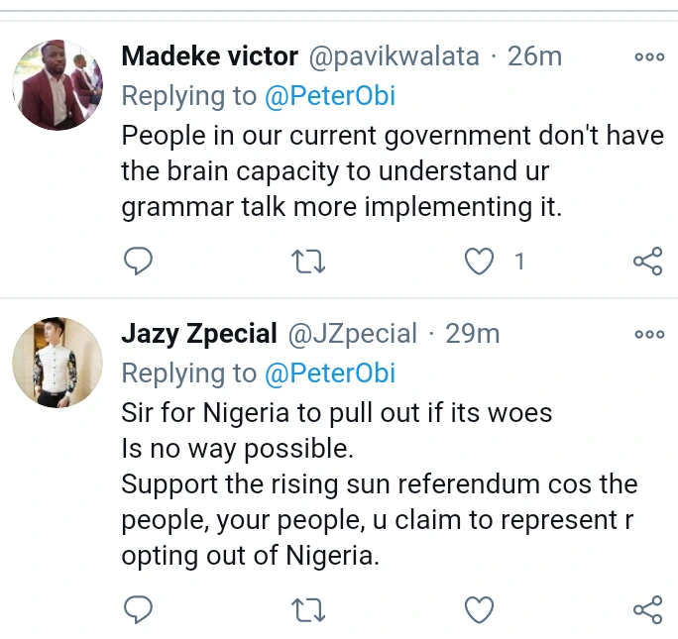678x639 pixels.
Task: Open more options on Madeke victor's tweet
Action: coord(649,57)
